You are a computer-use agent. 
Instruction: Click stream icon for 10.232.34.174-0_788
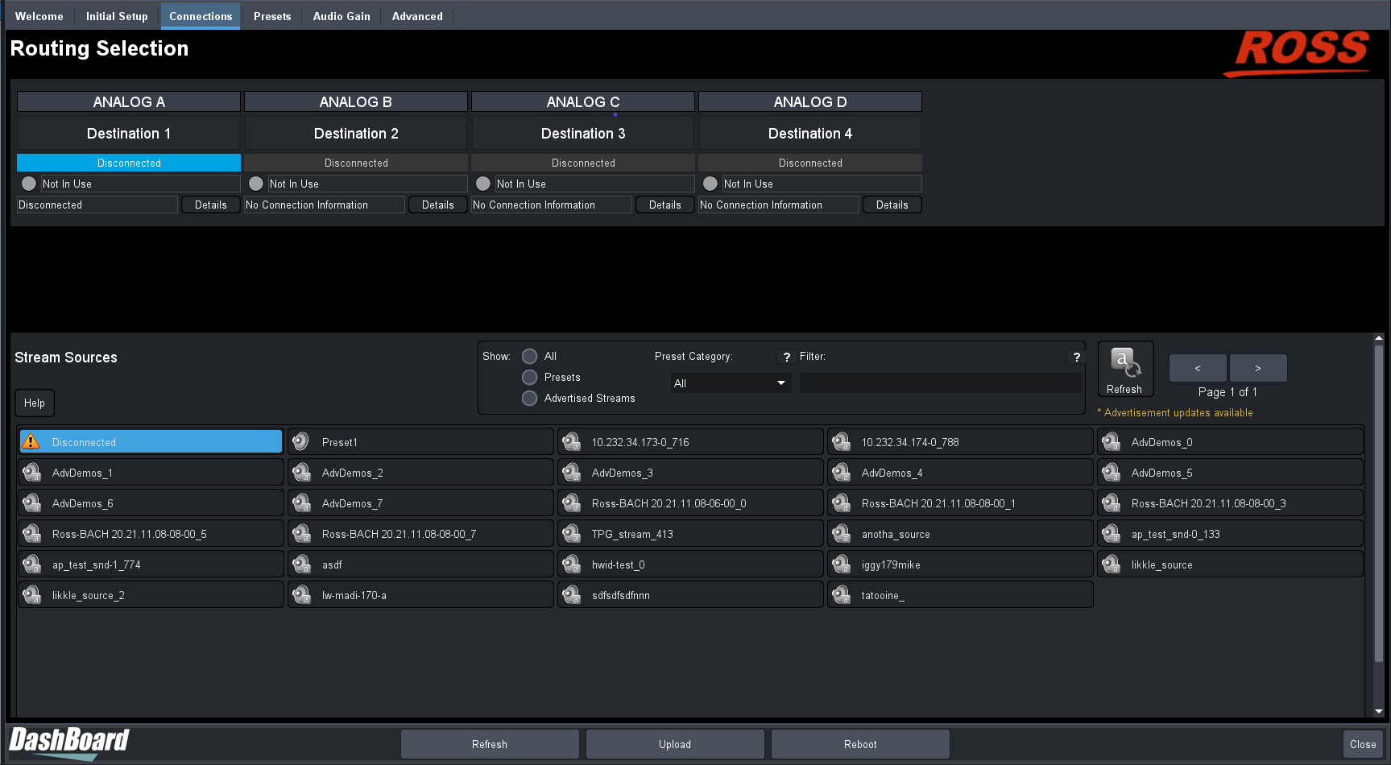coord(841,441)
